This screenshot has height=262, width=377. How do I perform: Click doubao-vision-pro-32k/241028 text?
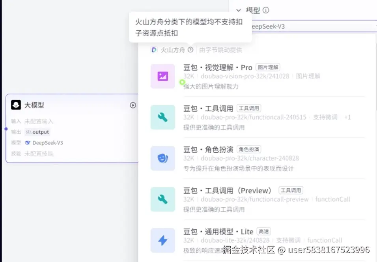tap(245, 76)
